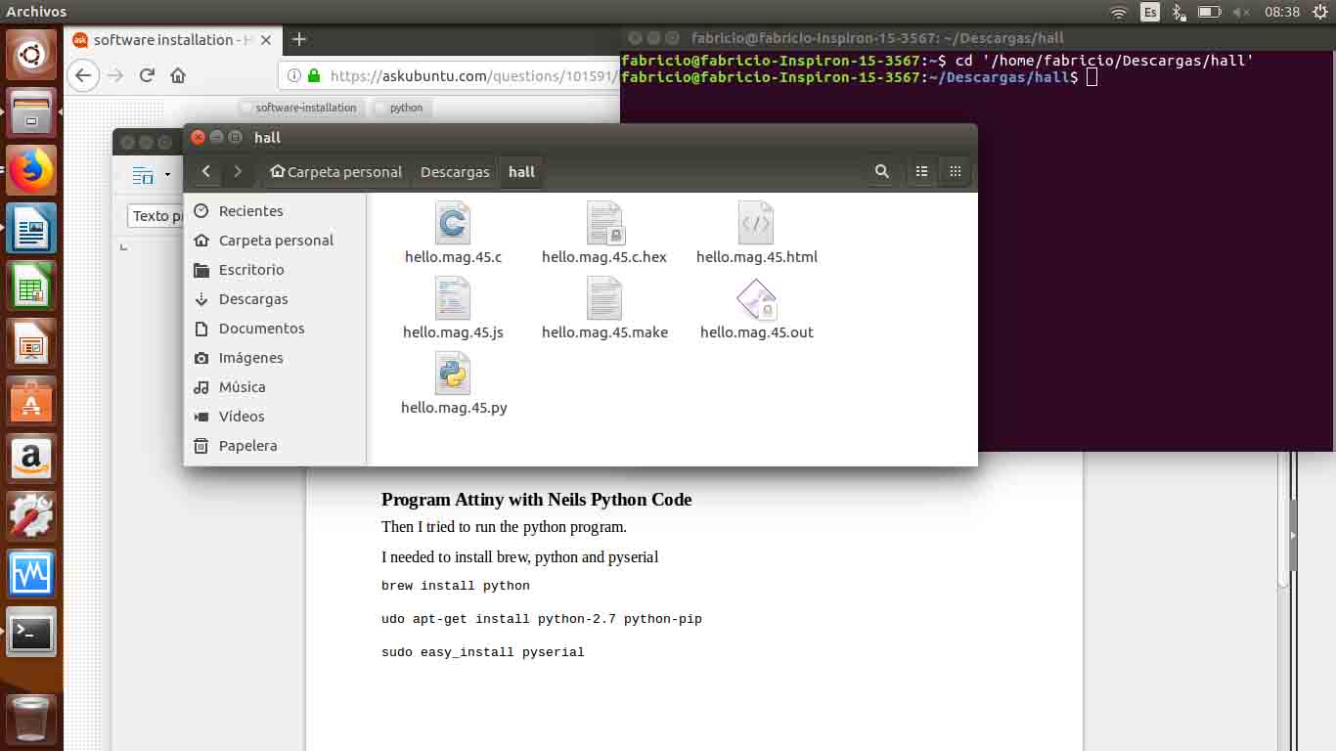
Task: Click the 'sudo easy_install pyserial' line
Action: click(x=482, y=652)
